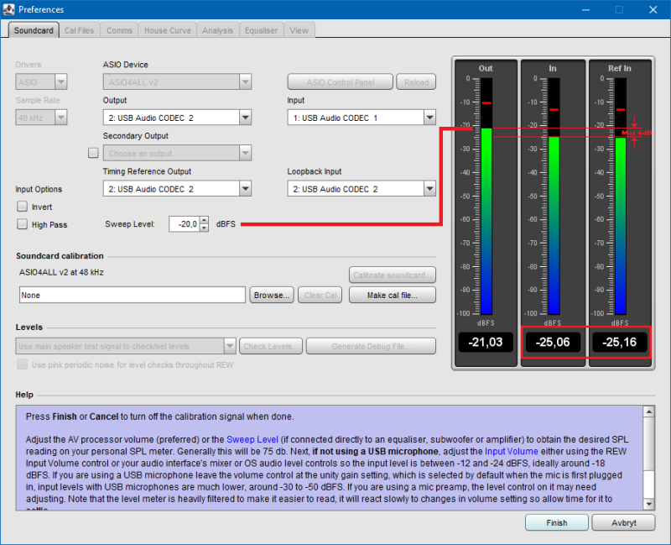Click the Sweep Level value field

(185, 224)
